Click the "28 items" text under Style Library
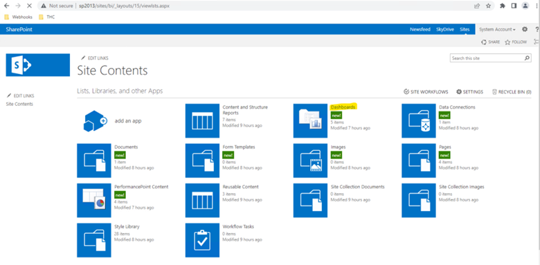This screenshot has width=540, height=265. [122, 234]
